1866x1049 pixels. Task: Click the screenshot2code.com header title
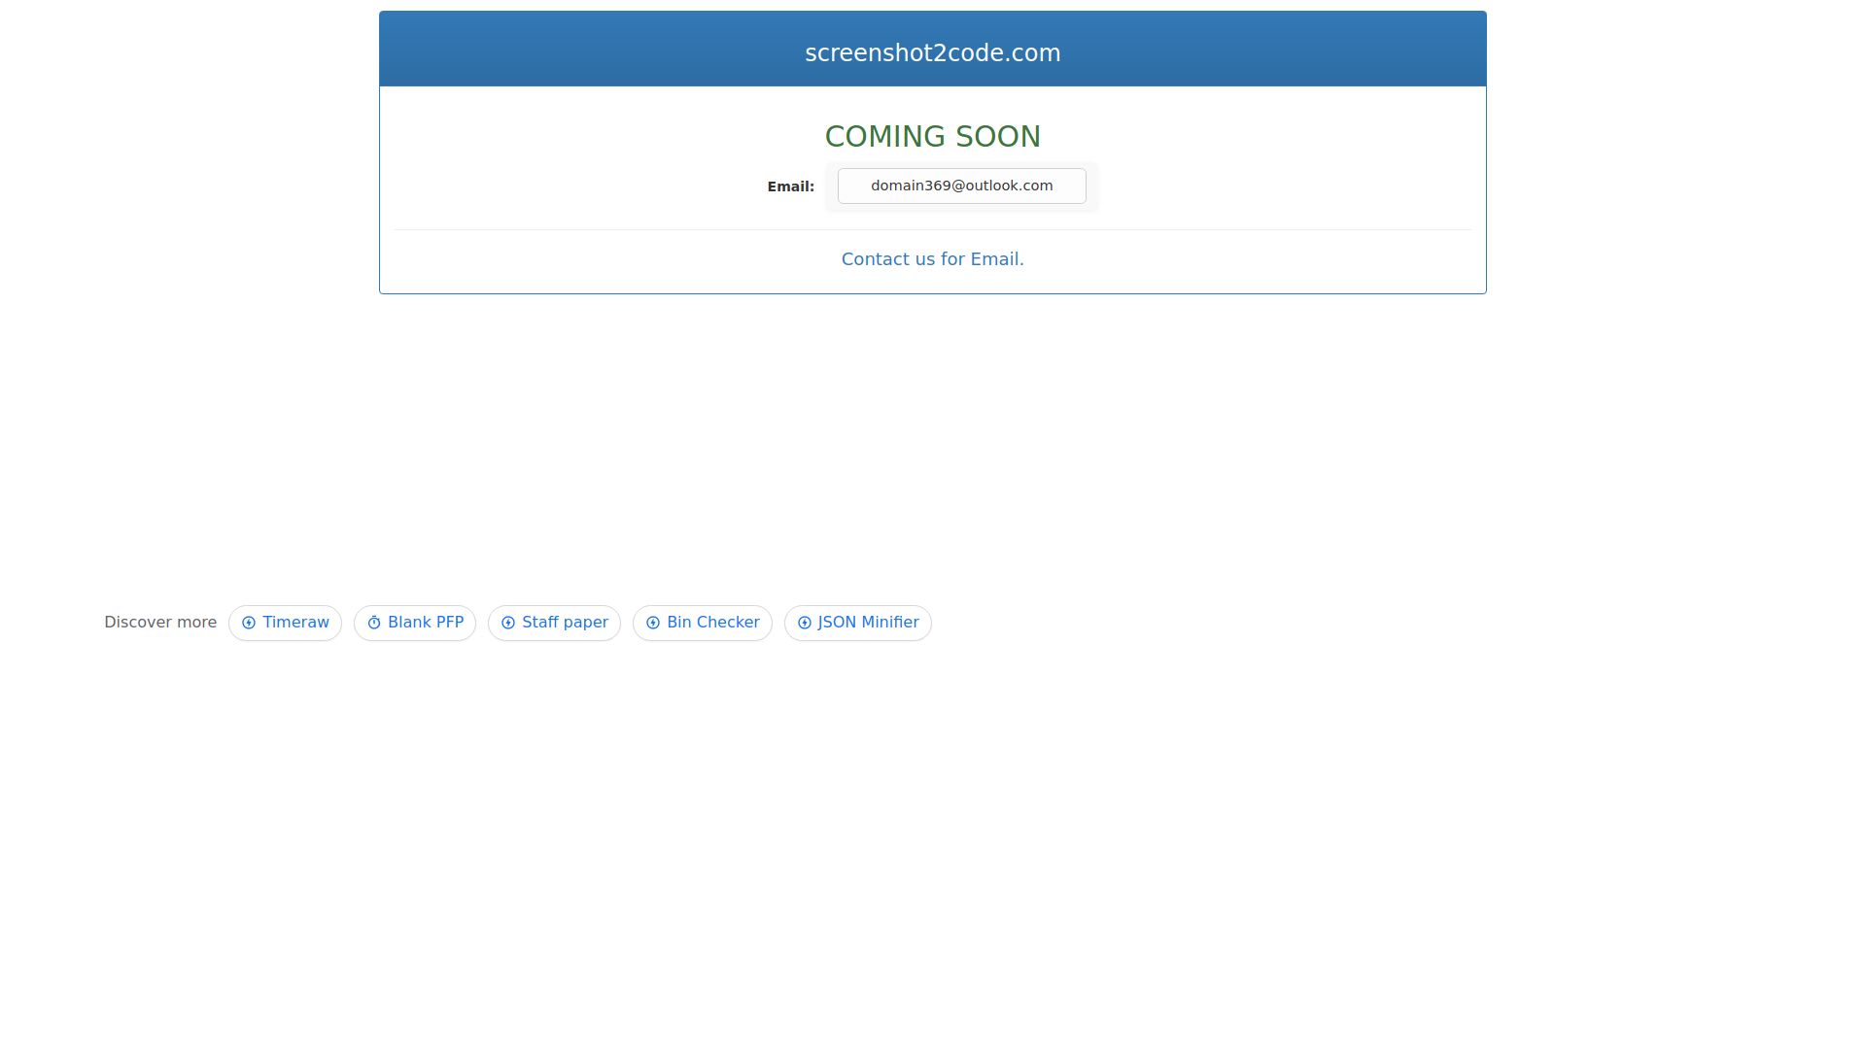932,52
